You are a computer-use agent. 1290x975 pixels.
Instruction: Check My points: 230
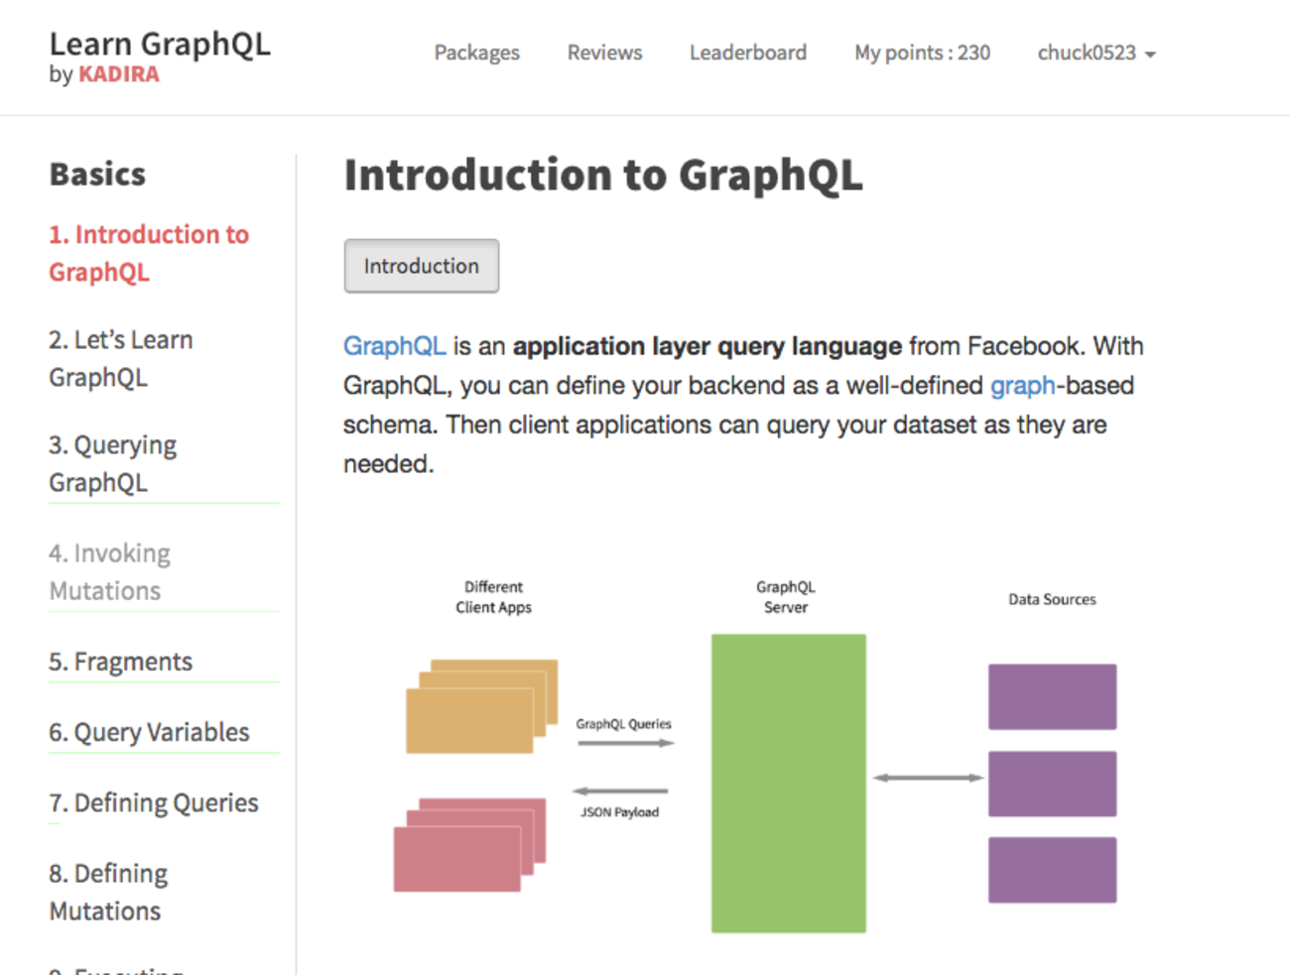[x=922, y=53]
